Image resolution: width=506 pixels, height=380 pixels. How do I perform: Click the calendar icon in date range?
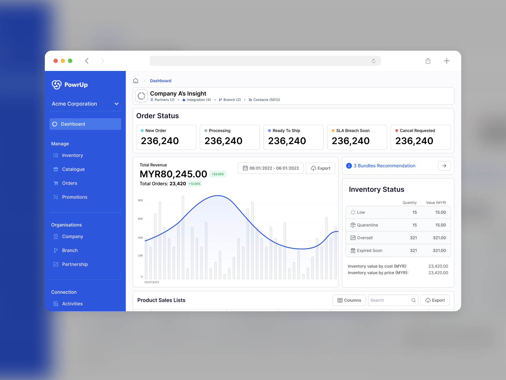(x=245, y=168)
